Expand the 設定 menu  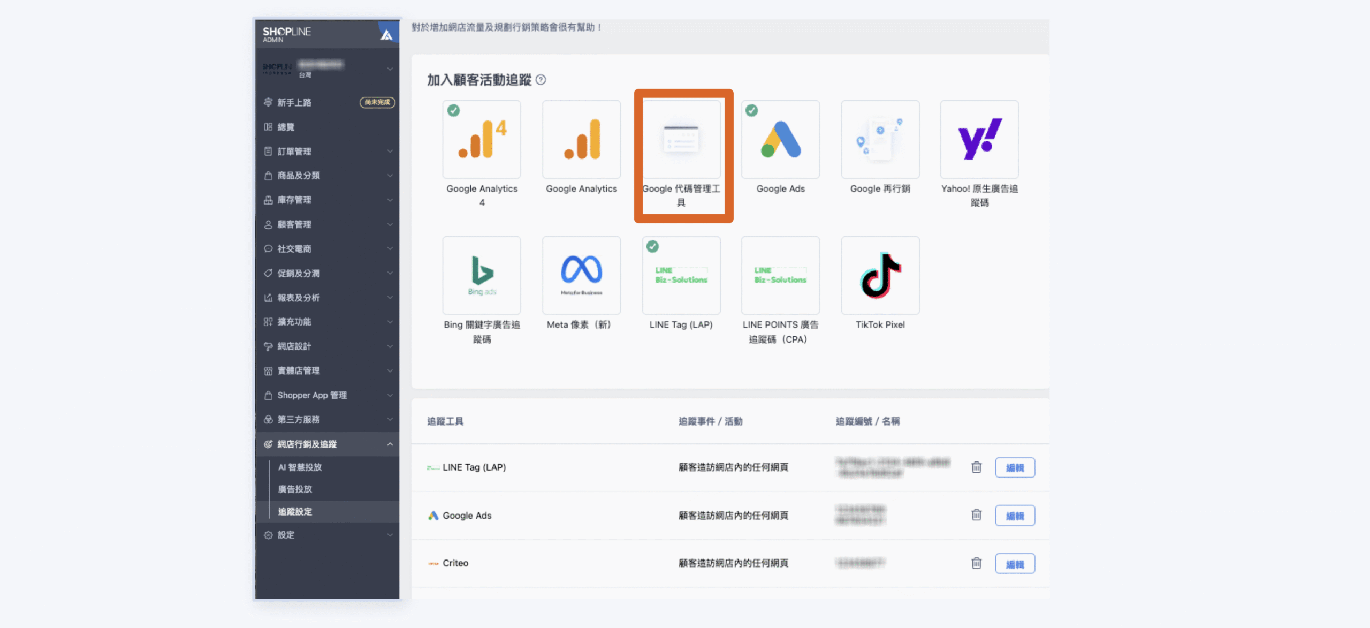point(327,535)
